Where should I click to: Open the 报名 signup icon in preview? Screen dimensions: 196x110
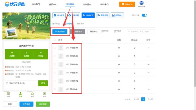pyautogui.click(x=44, y=94)
